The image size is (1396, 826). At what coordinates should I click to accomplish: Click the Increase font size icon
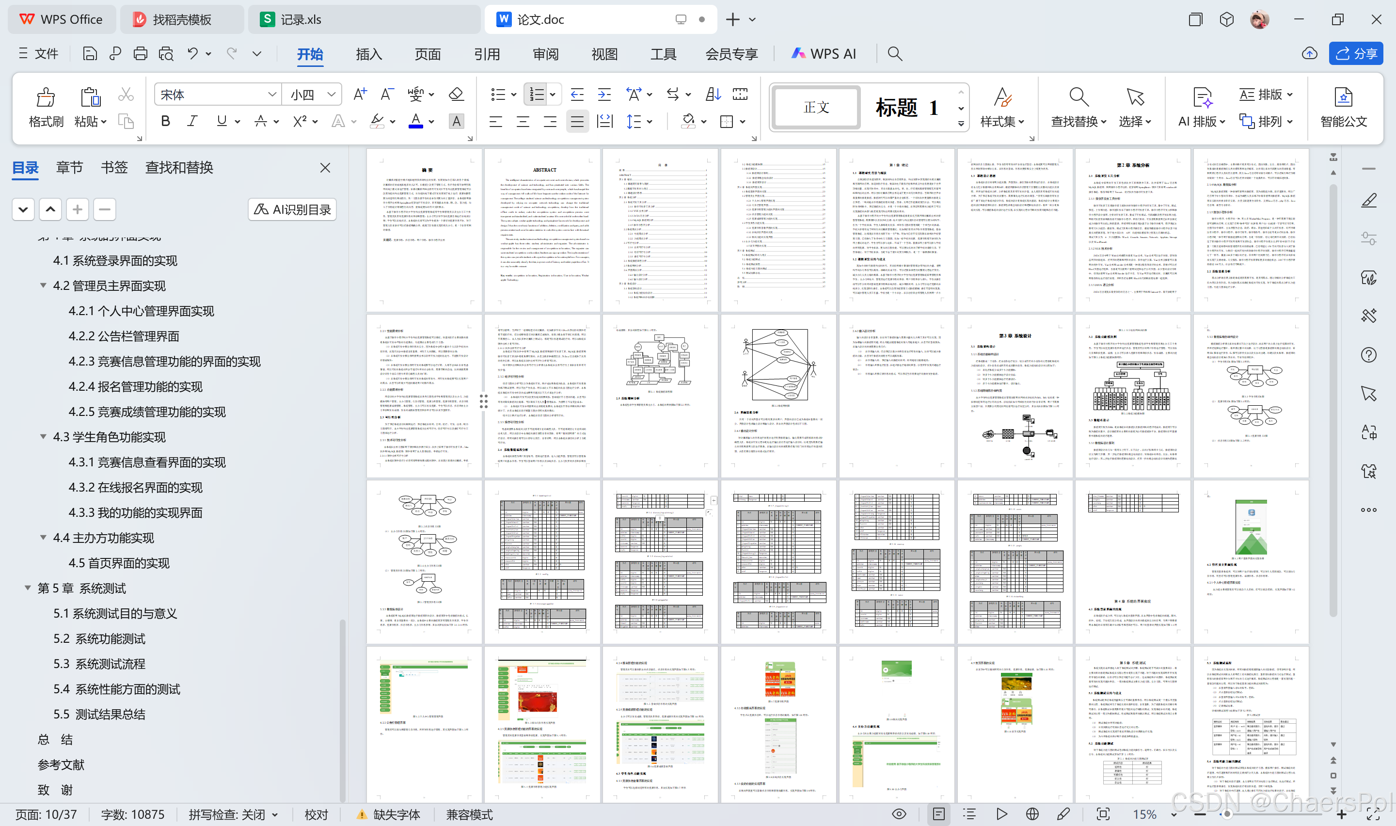click(360, 95)
